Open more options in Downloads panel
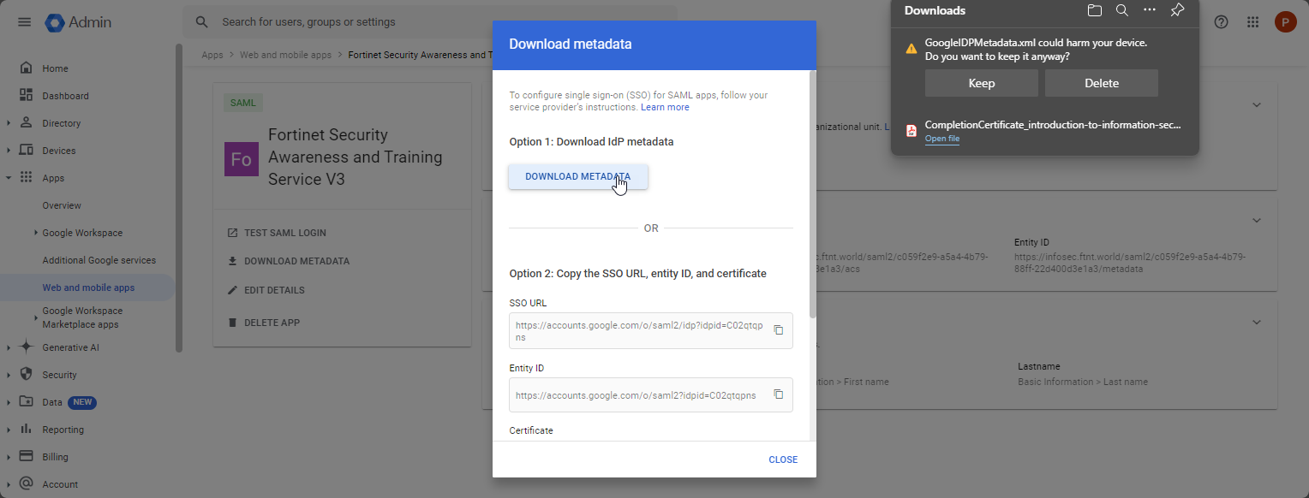This screenshot has width=1309, height=498. click(1150, 10)
